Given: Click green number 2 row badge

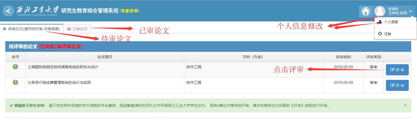Looking at the screenshot, I should tap(15, 82).
